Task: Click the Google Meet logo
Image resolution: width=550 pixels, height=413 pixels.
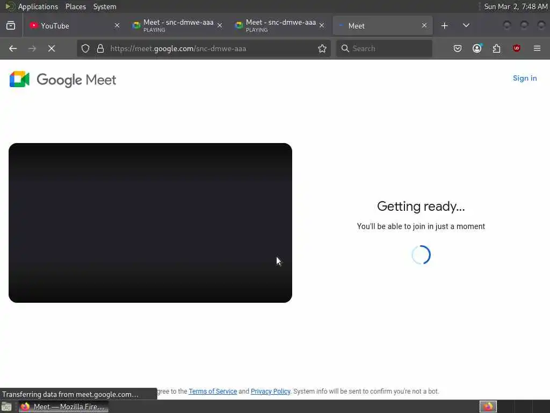Action: coord(63,80)
